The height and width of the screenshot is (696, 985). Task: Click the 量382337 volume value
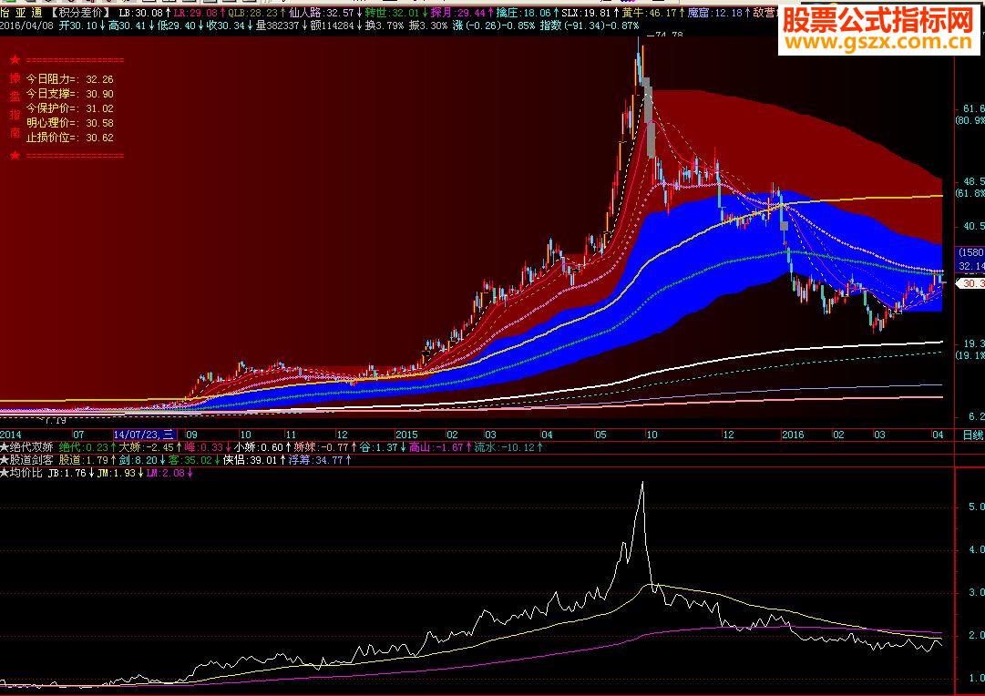pyautogui.click(x=282, y=26)
